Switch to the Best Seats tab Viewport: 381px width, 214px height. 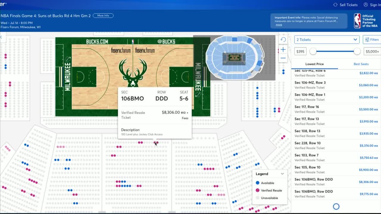[x=361, y=64]
